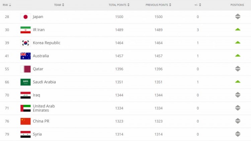Click the Qatar flag icon
This screenshot has width=251, height=141.
[25, 69]
